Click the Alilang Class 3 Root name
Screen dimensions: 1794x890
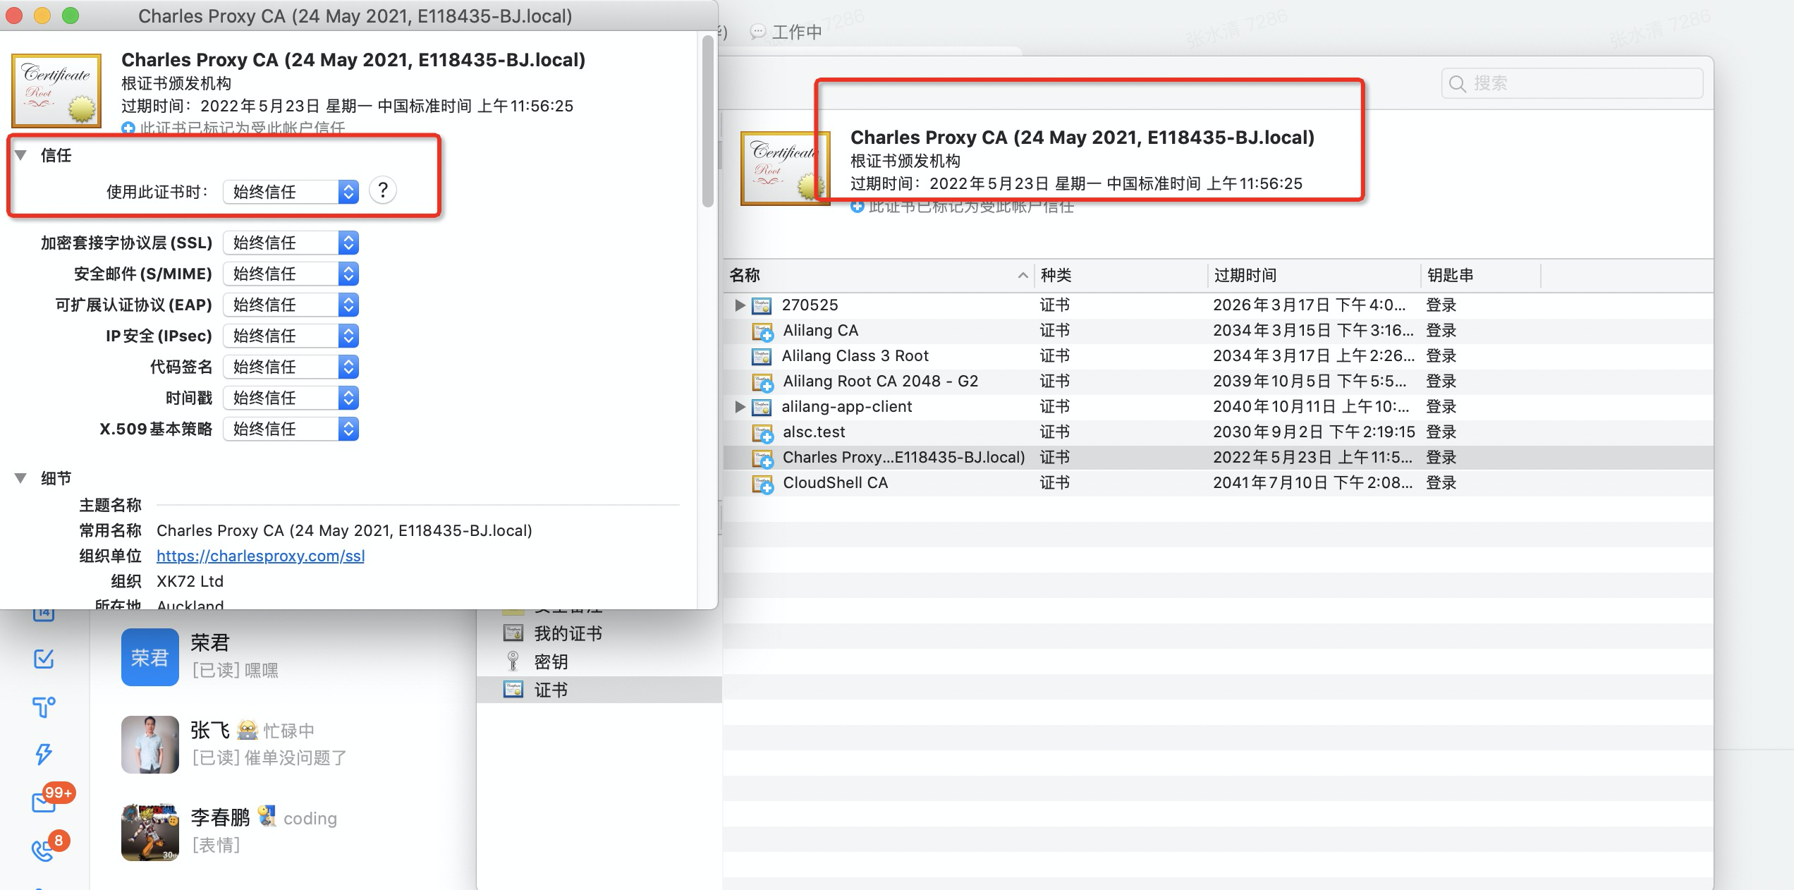[x=855, y=356]
